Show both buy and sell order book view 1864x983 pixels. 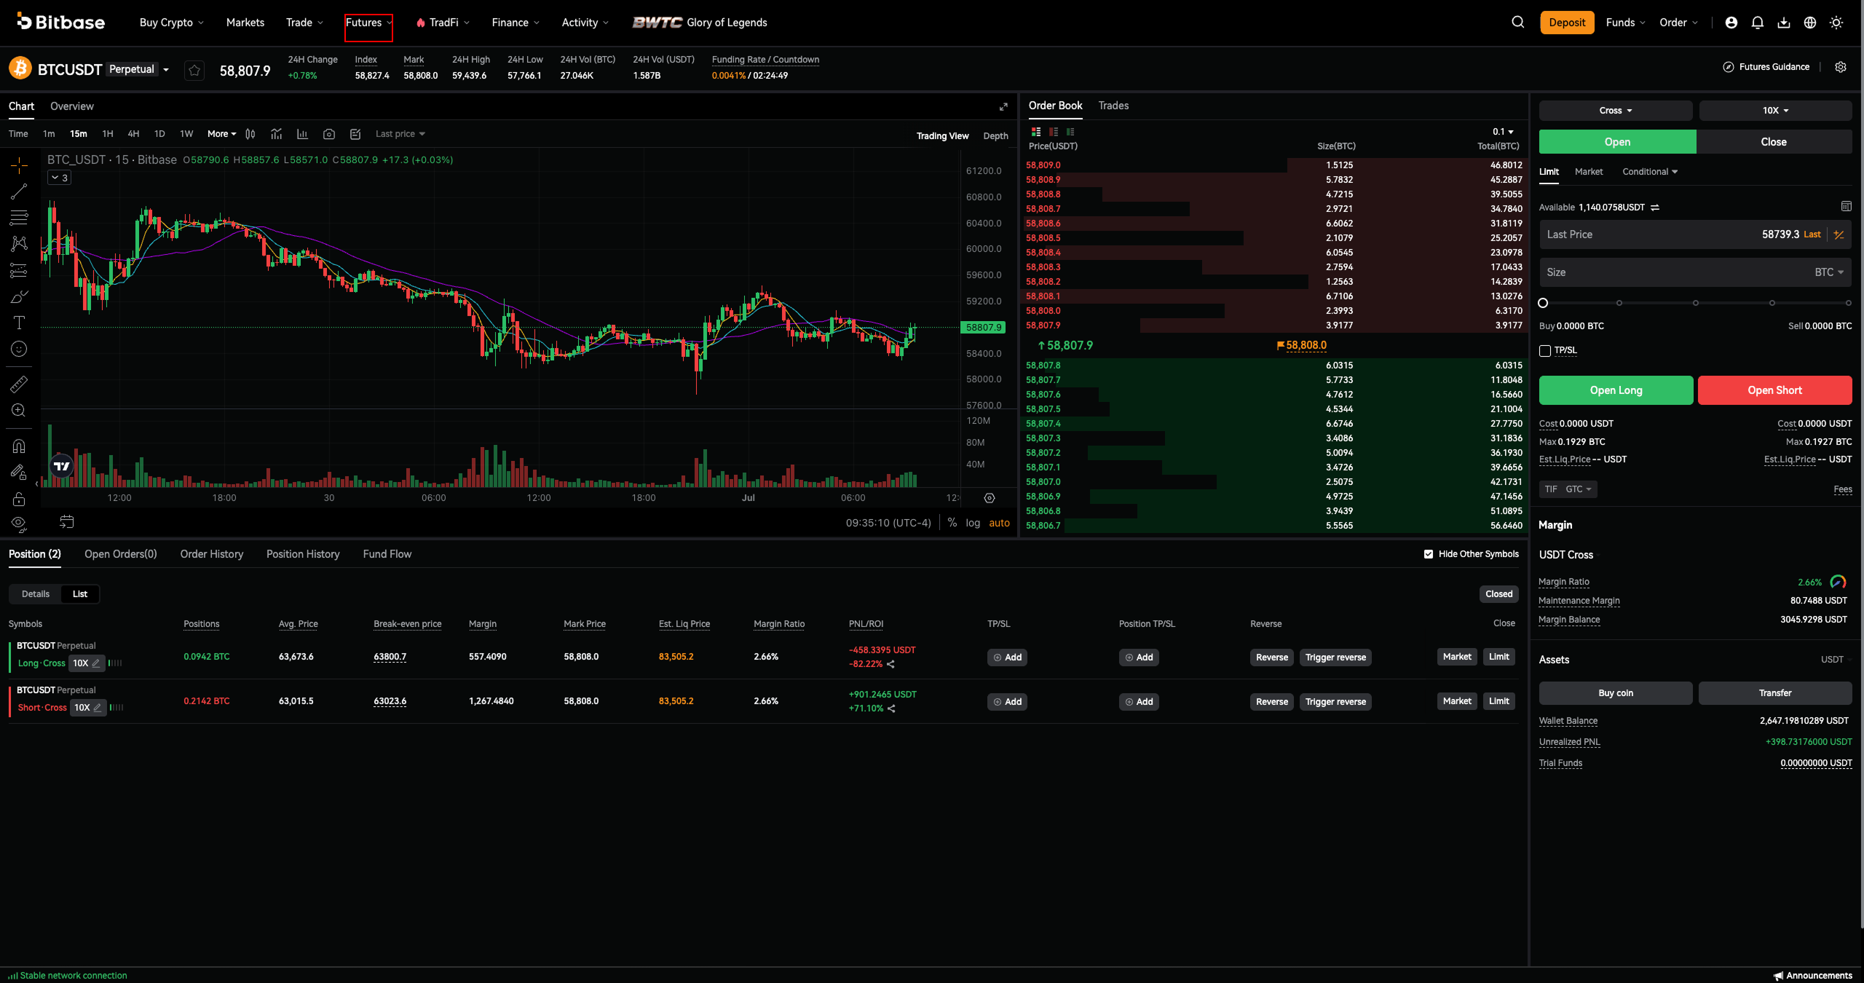pyautogui.click(x=1036, y=132)
